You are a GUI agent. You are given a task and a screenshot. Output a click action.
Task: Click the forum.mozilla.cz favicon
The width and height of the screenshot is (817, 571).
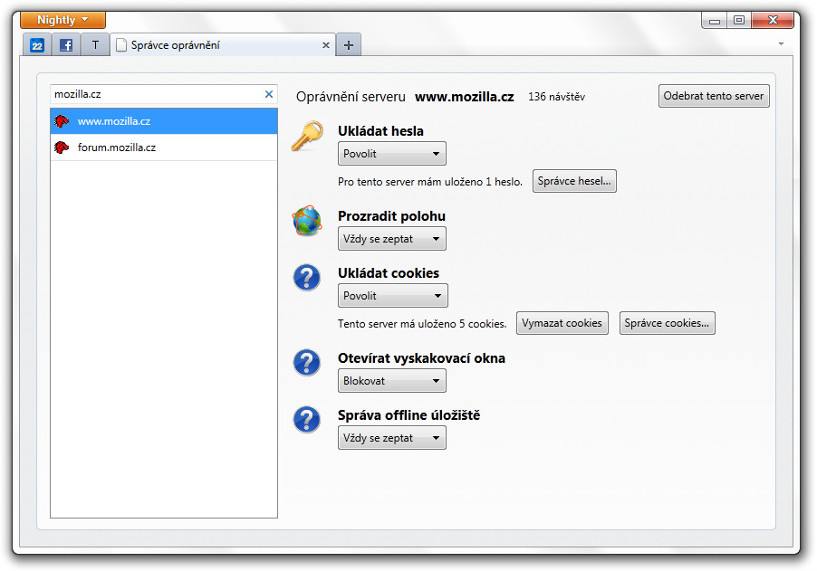point(62,148)
